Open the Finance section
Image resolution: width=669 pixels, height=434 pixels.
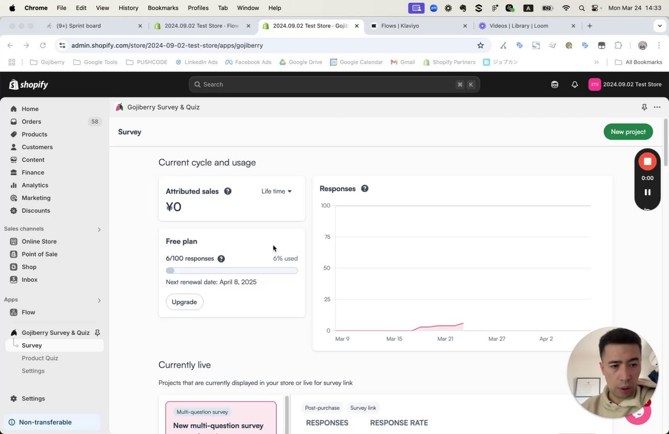tap(33, 172)
